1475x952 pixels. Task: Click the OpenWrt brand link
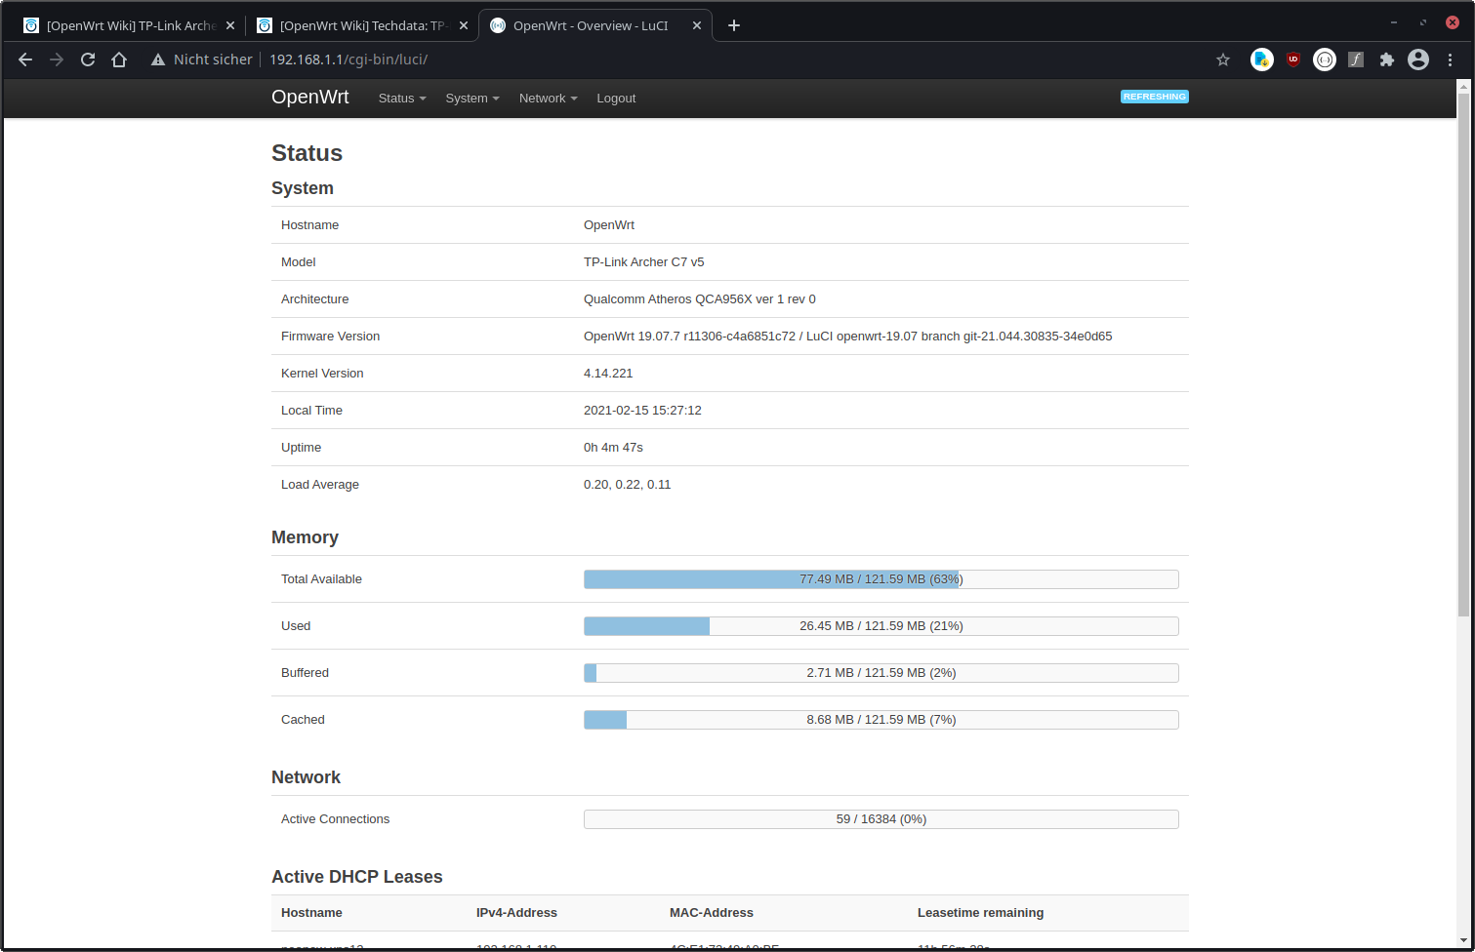[x=310, y=98]
